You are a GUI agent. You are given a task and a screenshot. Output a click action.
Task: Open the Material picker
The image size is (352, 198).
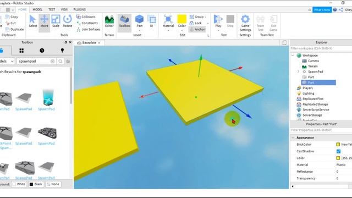pos(168,22)
